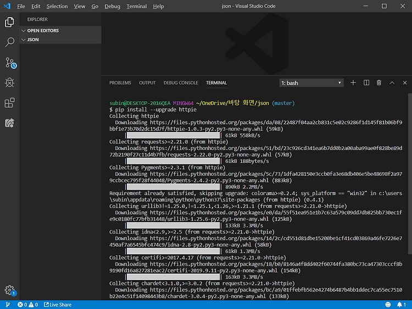Maximize the Visual Studio Code window

click(x=384, y=6)
